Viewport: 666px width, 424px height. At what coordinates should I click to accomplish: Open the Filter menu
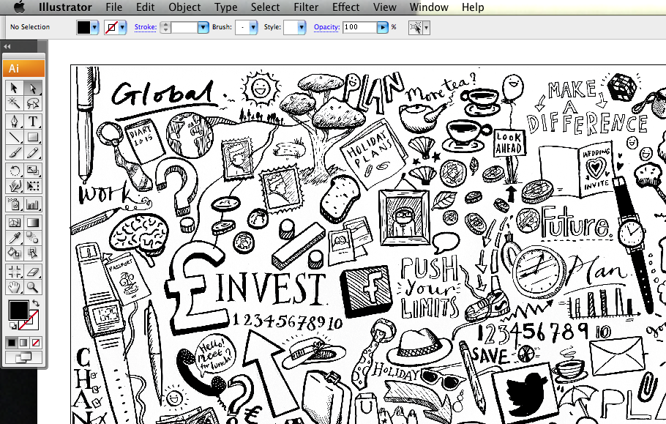(x=305, y=7)
